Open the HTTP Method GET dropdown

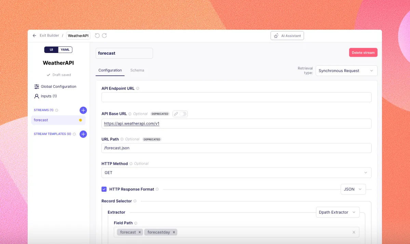click(x=236, y=173)
